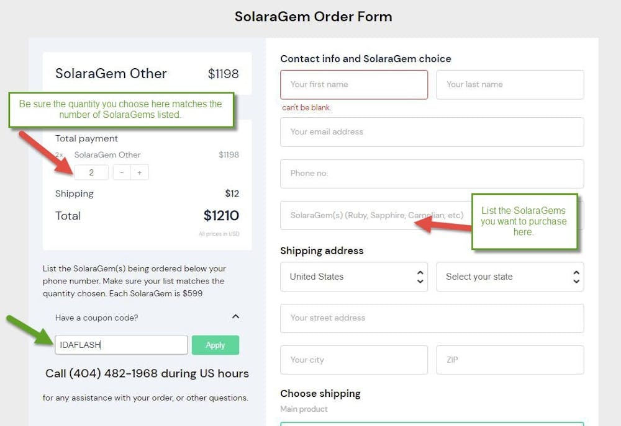
Task: Click the Your email address field
Action: tap(432, 132)
